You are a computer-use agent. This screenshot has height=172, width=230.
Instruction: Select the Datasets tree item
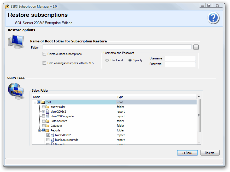point(56,126)
